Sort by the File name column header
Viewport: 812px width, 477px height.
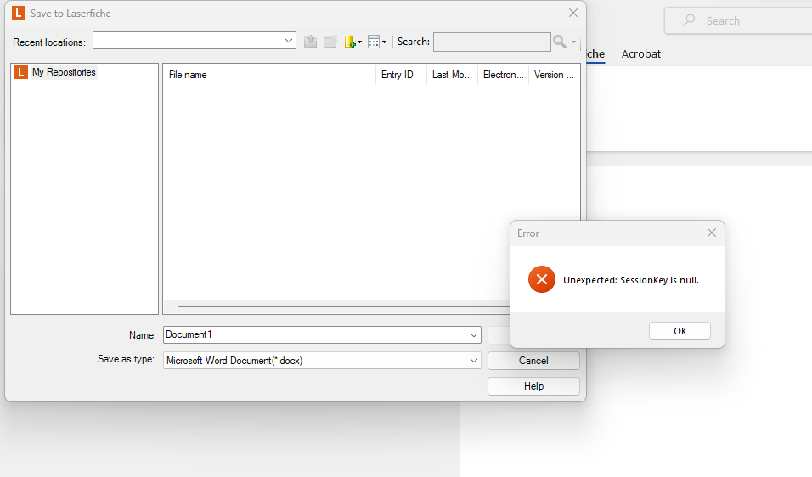coord(269,75)
